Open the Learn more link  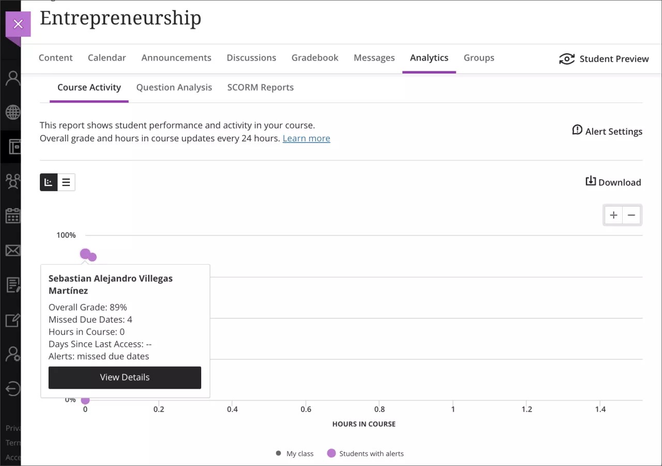tap(306, 138)
